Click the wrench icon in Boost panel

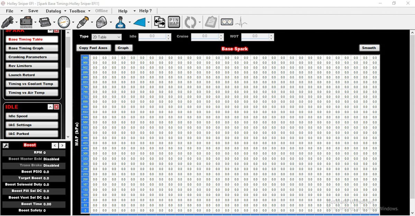click(6, 146)
